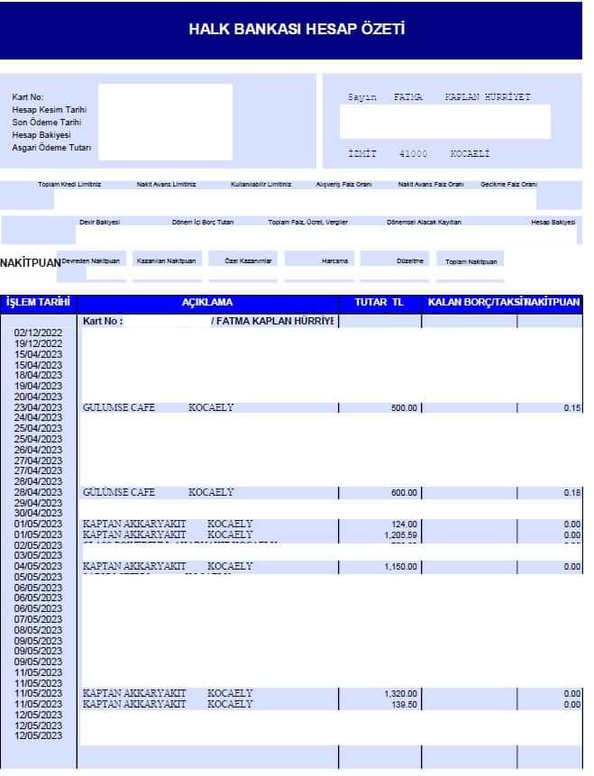594x776 pixels.
Task: Click the date 26/04/2023
Action: tap(38, 450)
